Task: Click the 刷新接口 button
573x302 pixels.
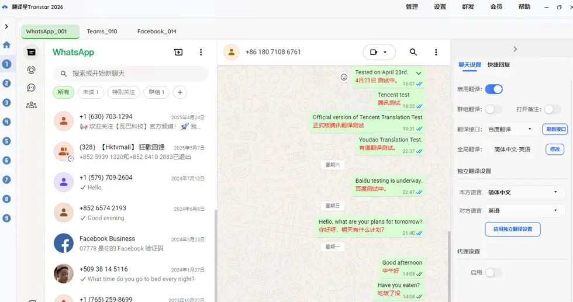Action: [x=555, y=129]
